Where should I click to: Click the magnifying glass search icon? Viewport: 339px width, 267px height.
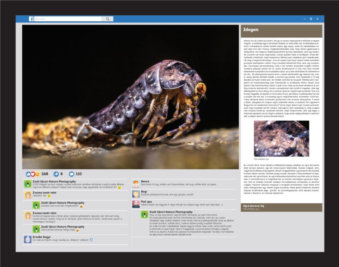click(x=107, y=19)
